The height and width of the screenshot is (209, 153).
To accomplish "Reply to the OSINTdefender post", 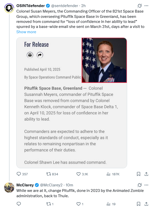I will (x=19, y=174).
